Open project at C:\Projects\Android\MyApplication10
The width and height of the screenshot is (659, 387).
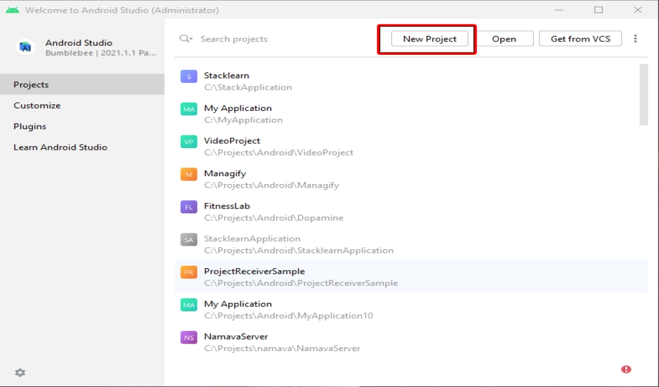click(411, 310)
